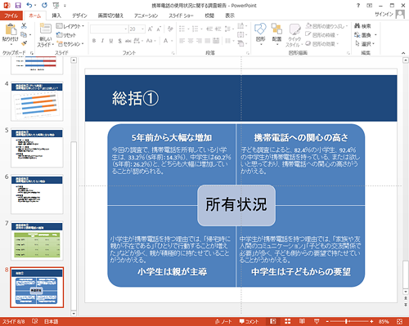Click the zoom percentage 85%
The width and height of the screenshot is (409, 326).
[384, 322]
